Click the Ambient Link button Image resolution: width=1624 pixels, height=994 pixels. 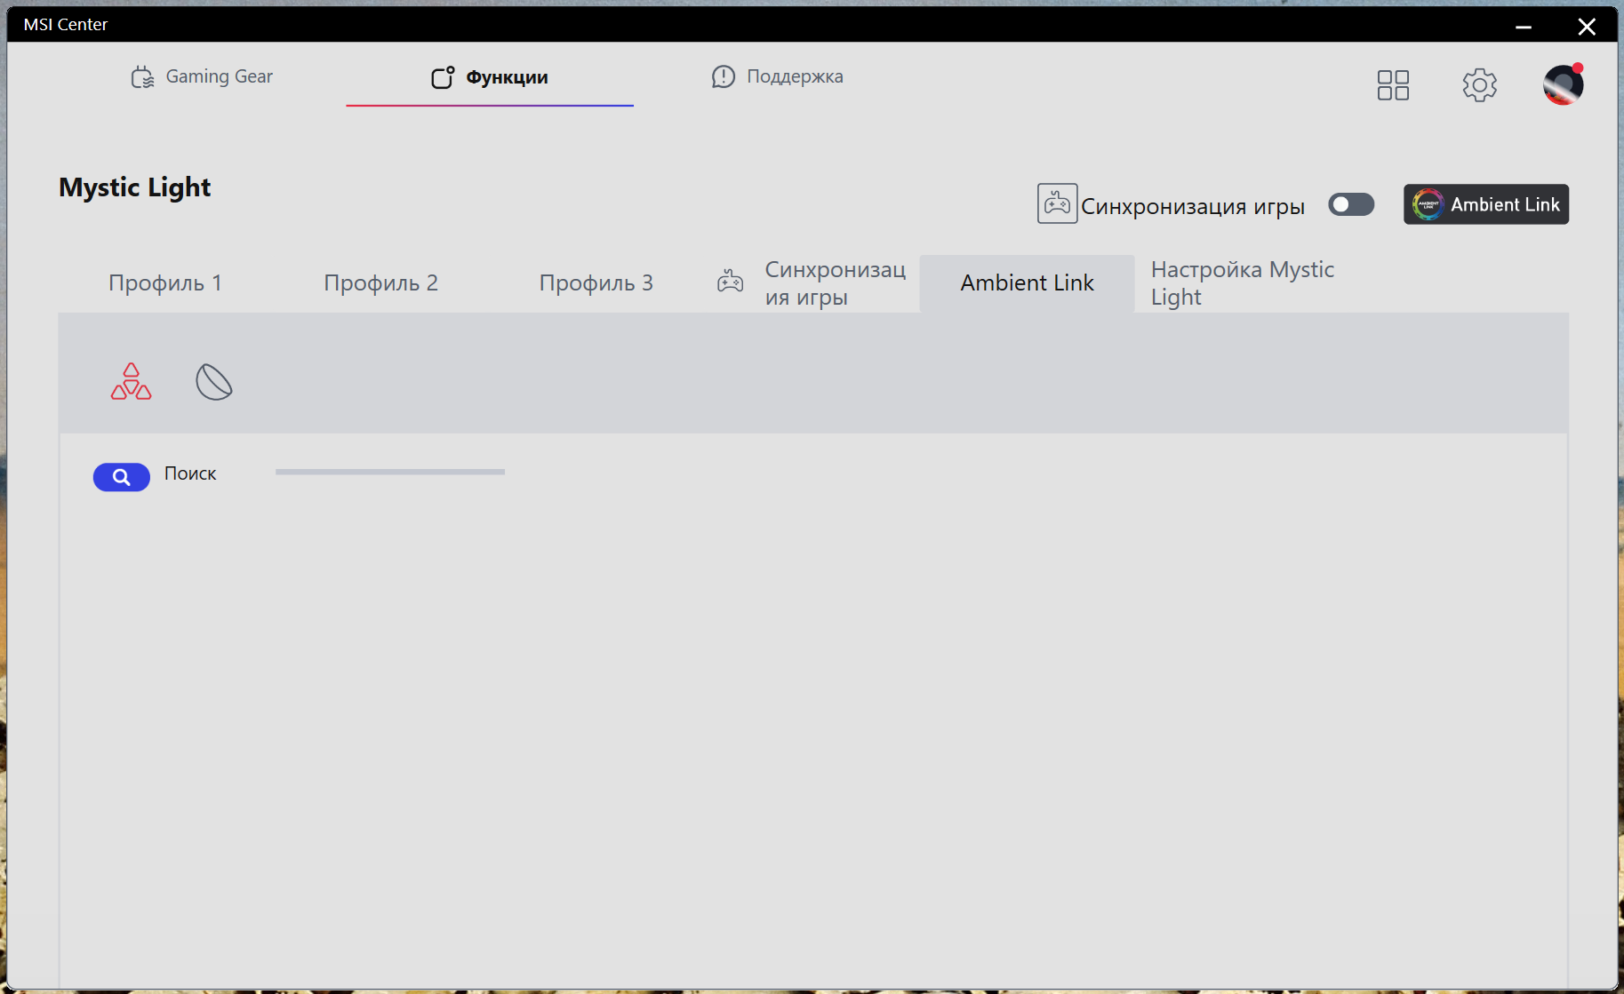click(1486, 204)
